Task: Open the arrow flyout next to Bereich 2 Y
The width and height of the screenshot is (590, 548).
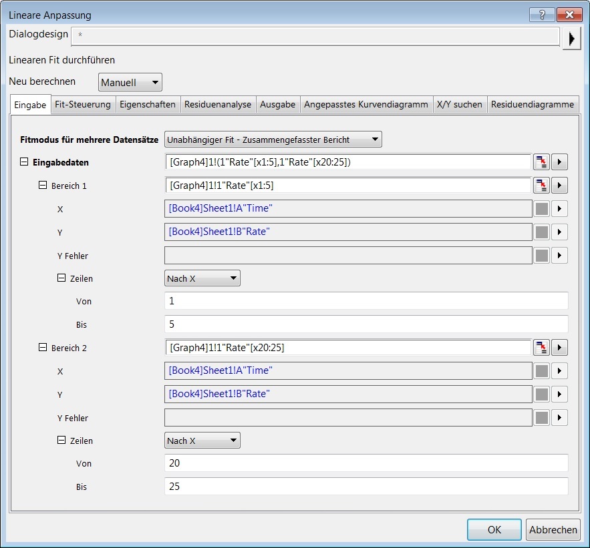Action: [x=559, y=394]
